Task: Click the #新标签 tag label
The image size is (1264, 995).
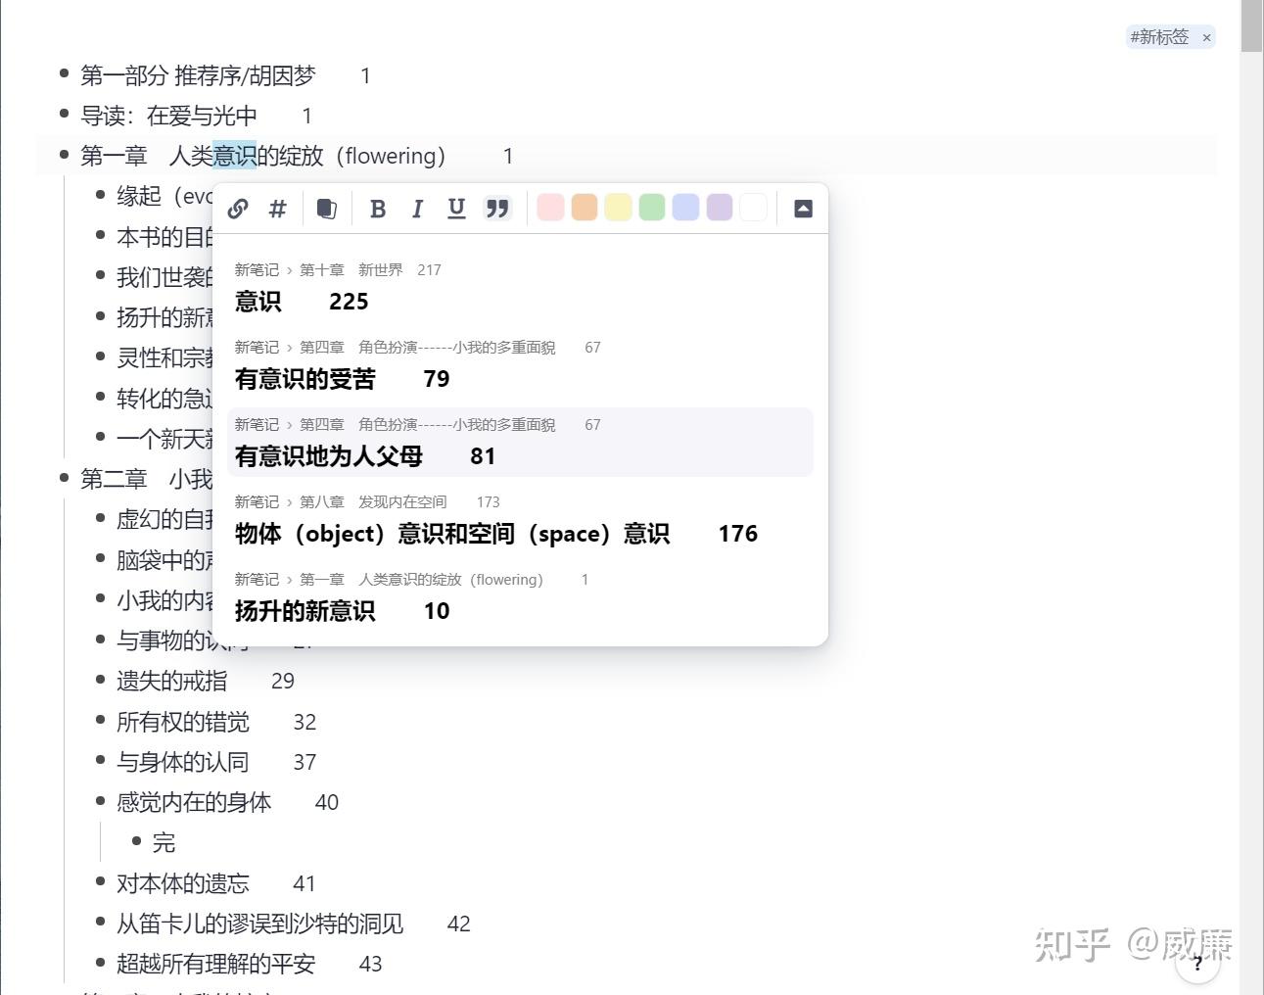Action: 1159,37
